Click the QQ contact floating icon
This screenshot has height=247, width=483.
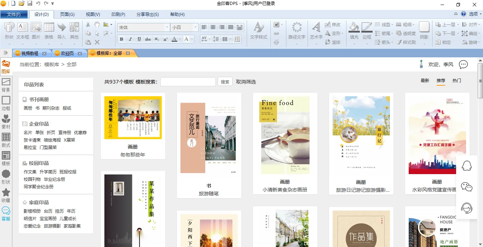coord(467,166)
